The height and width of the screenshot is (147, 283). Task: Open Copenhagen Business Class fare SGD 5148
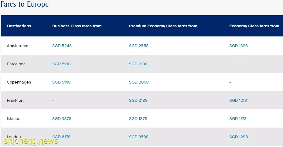tap(61, 82)
